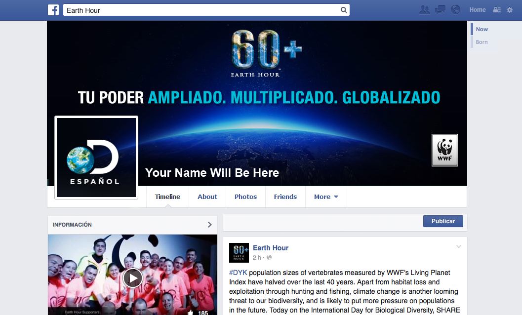Click the WWF panda logo

coord(444,150)
